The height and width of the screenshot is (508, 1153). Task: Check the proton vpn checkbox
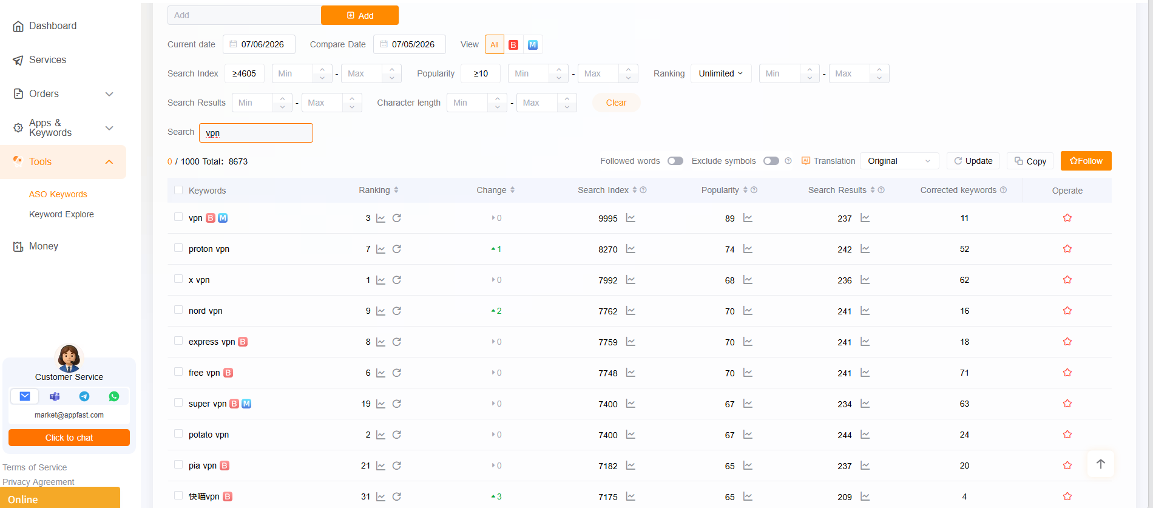coord(178,248)
